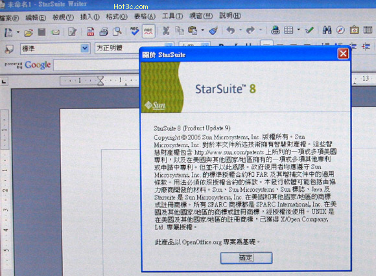Click the text 'StarSuite 8 (Product Update 9)'

pyautogui.click(x=192, y=128)
